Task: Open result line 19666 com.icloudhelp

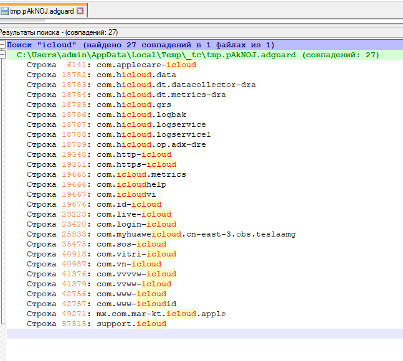Action: pyautogui.click(x=97, y=185)
